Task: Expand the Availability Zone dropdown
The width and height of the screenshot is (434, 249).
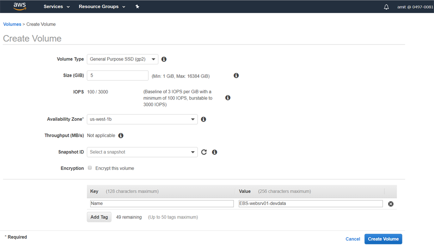Action: [x=142, y=119]
